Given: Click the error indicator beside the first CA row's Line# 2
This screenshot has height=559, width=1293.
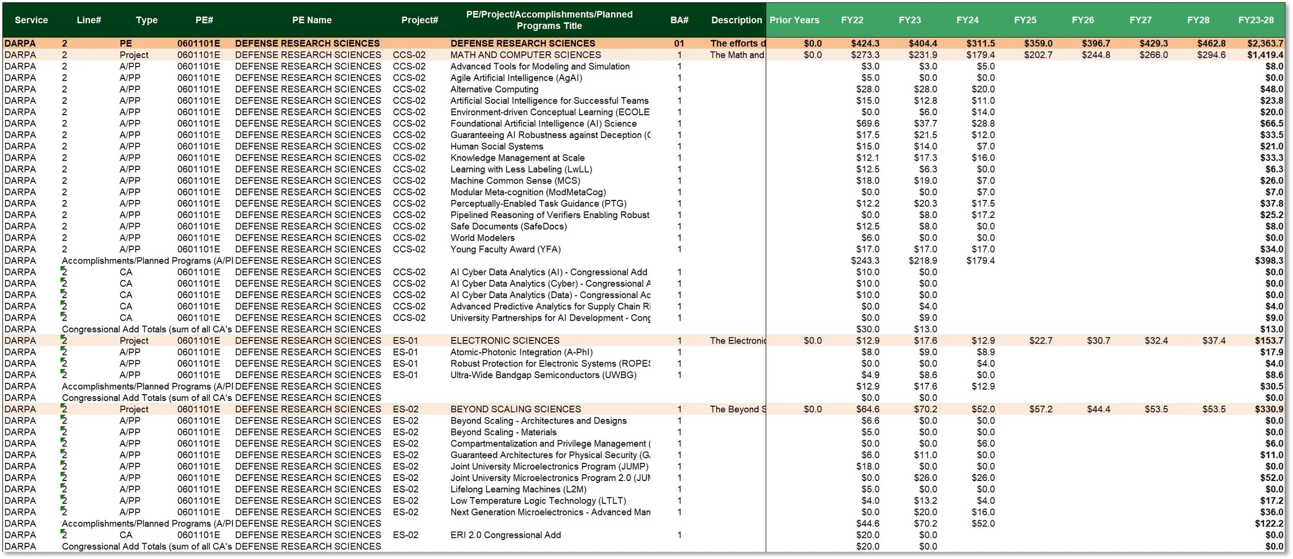Looking at the screenshot, I should 62,269.
